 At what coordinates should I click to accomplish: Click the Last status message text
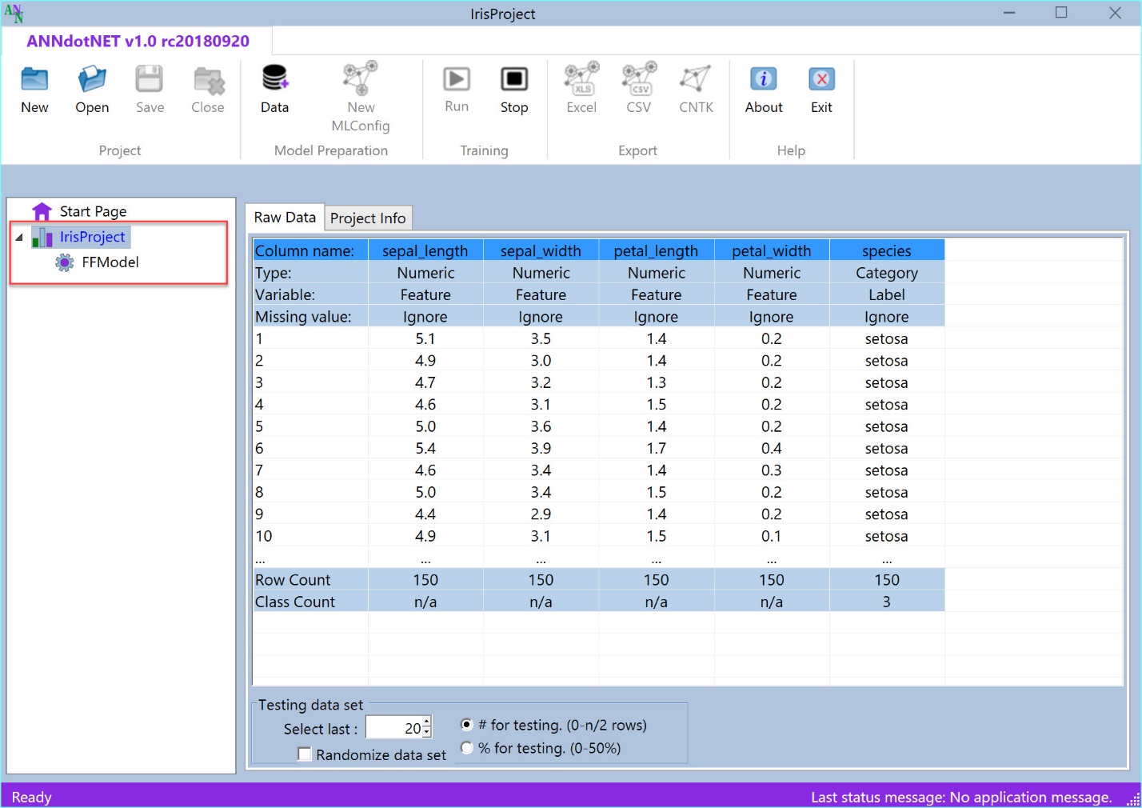(x=961, y=797)
